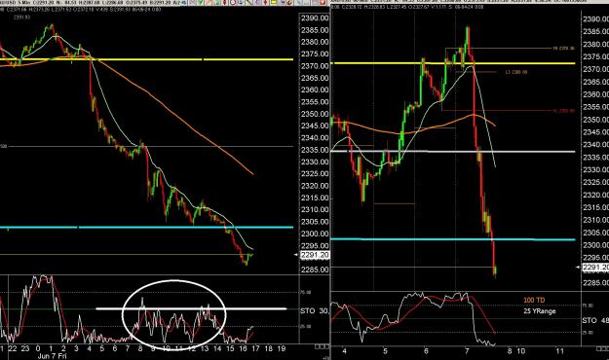Select the white horizontal line on right chart
The width and height of the screenshot is (609, 360).
tap(453, 151)
